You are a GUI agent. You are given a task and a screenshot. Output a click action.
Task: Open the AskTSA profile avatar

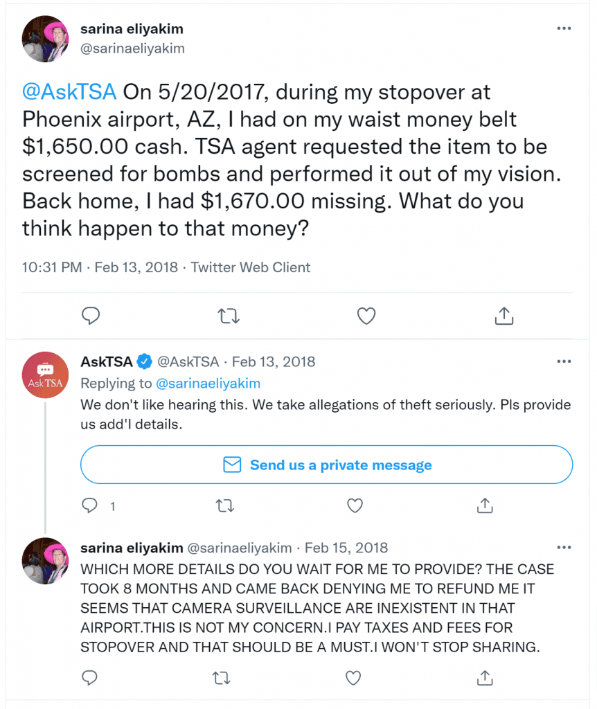click(x=45, y=375)
